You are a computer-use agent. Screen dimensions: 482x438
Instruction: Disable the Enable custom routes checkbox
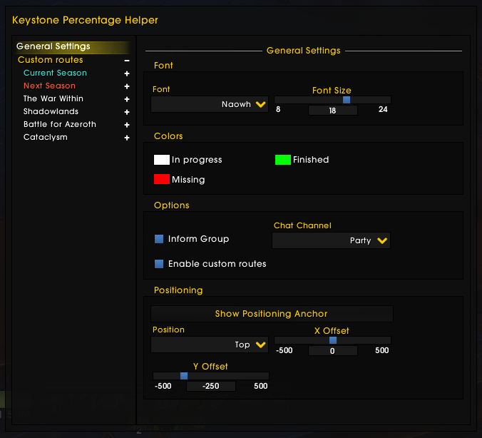[159, 264]
